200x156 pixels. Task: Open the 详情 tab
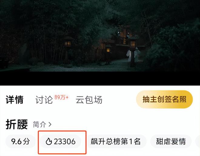(x=15, y=100)
